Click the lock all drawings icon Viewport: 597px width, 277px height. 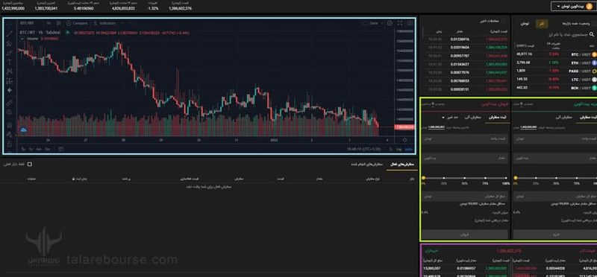point(10,144)
